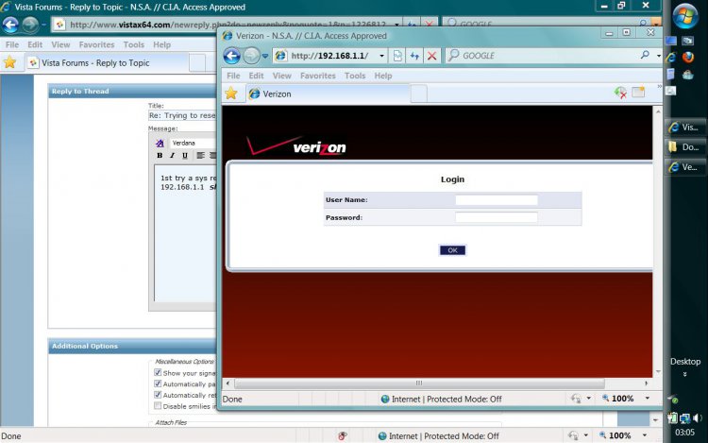The image size is (708, 443).
Task: Launch Firefox from the quick launch
Action: tap(687, 57)
